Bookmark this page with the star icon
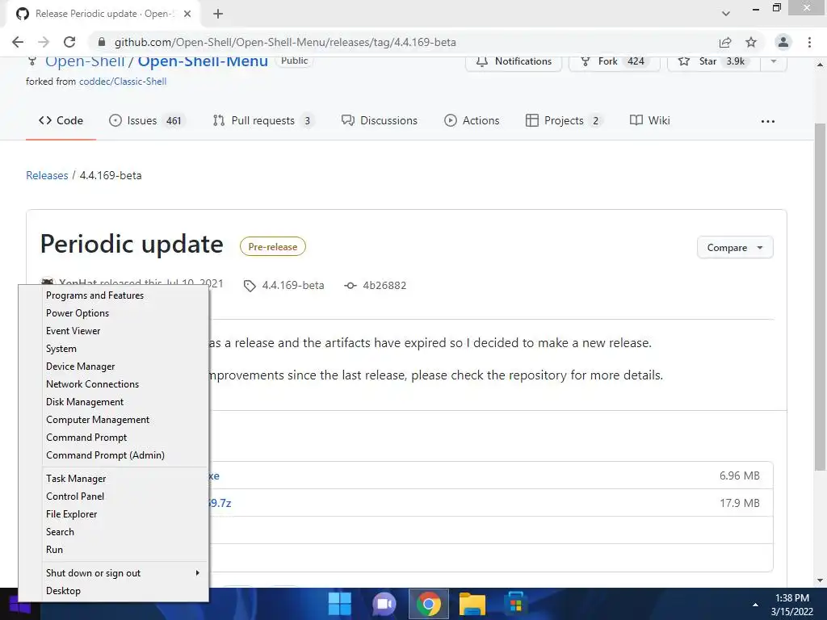The height and width of the screenshot is (620, 827). pos(751,42)
